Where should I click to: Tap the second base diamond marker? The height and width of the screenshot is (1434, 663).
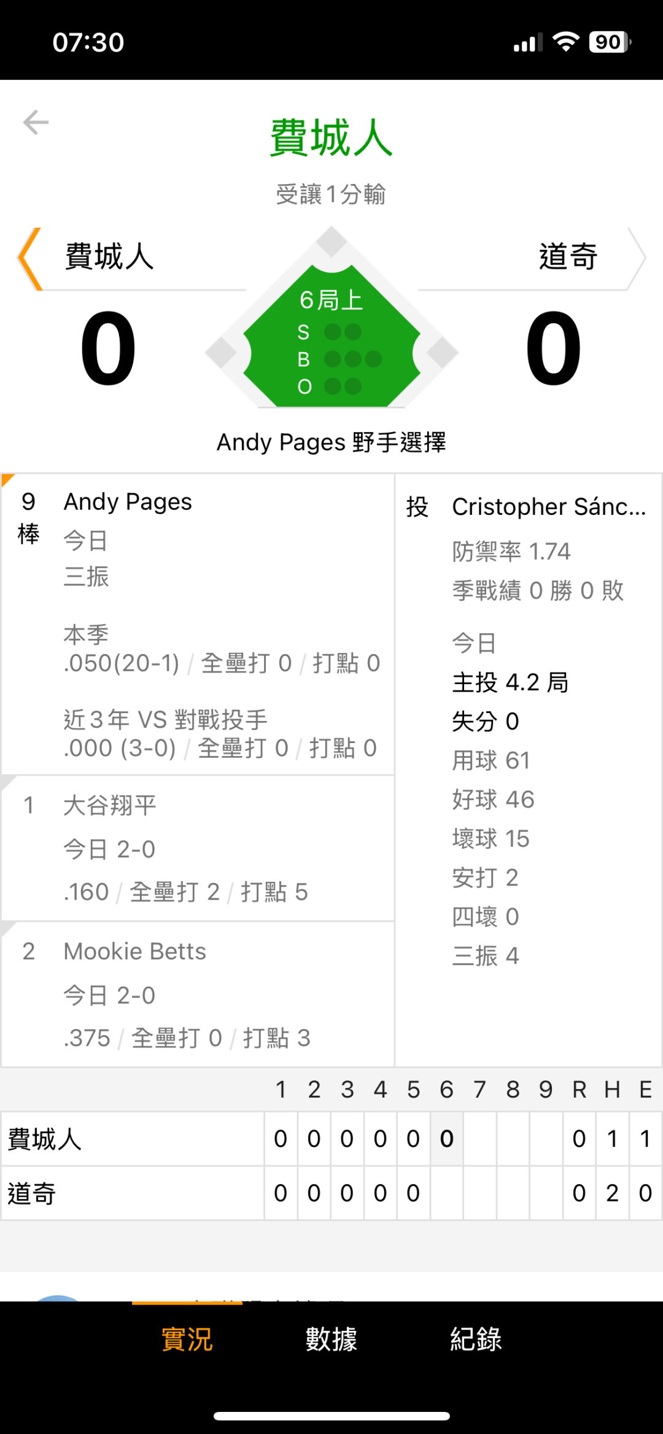331,241
